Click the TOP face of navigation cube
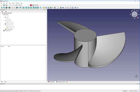The width and height of the screenshot is (140, 92). pos(134,12)
